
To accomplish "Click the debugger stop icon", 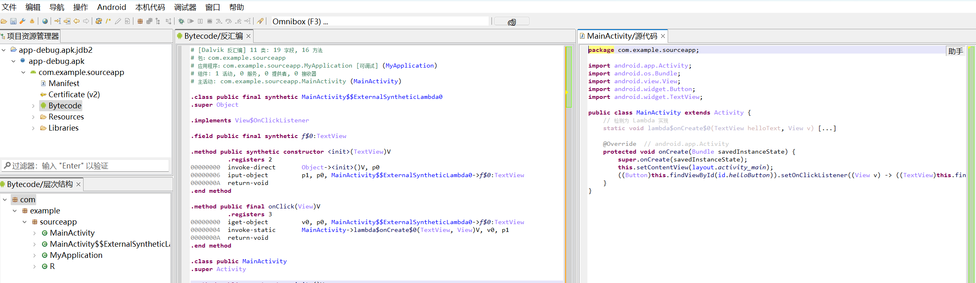I will (210, 21).
